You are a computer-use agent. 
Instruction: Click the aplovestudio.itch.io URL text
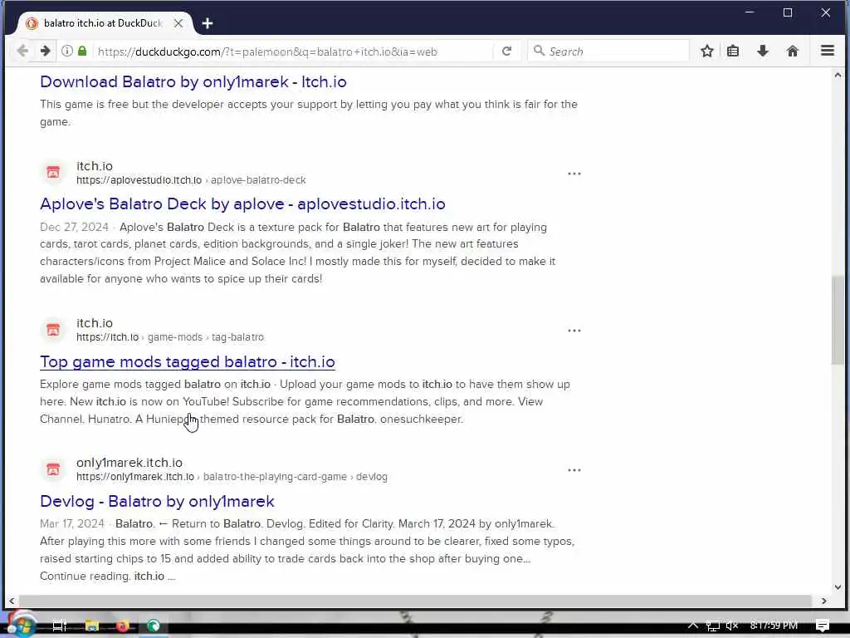[191, 180]
